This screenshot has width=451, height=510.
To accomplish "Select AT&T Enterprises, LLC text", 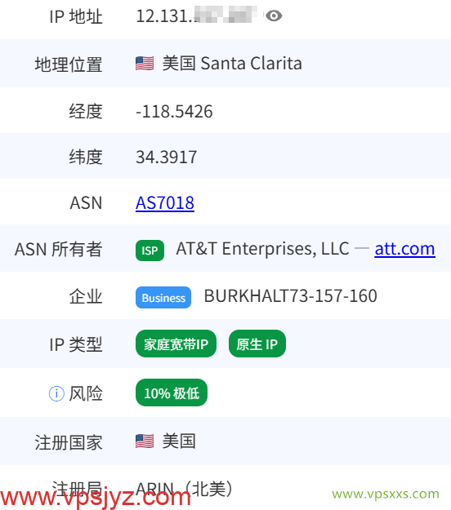I will (262, 249).
